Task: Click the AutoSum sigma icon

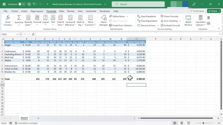Action: coord(19,18)
